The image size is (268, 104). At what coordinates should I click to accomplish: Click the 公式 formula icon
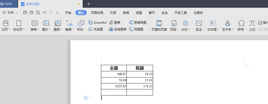252,26
